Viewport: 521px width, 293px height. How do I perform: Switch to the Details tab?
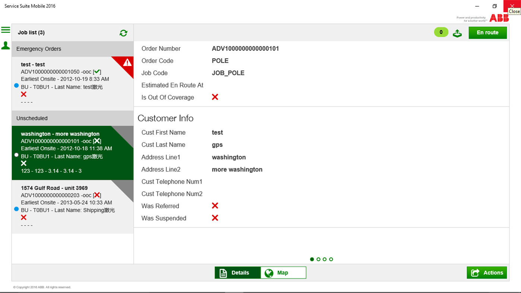238,273
